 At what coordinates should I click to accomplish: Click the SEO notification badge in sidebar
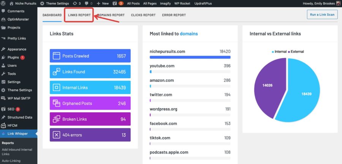[x=17, y=109]
